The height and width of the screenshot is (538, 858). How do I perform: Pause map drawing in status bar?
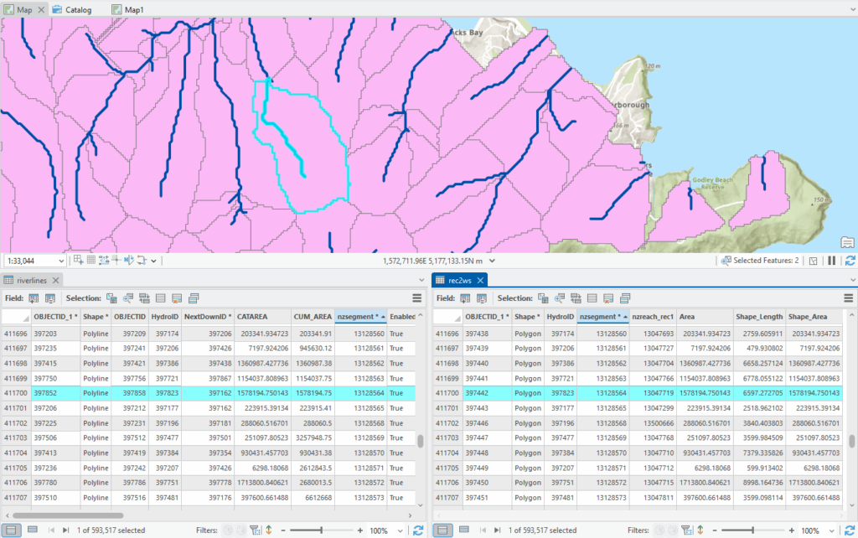point(831,261)
